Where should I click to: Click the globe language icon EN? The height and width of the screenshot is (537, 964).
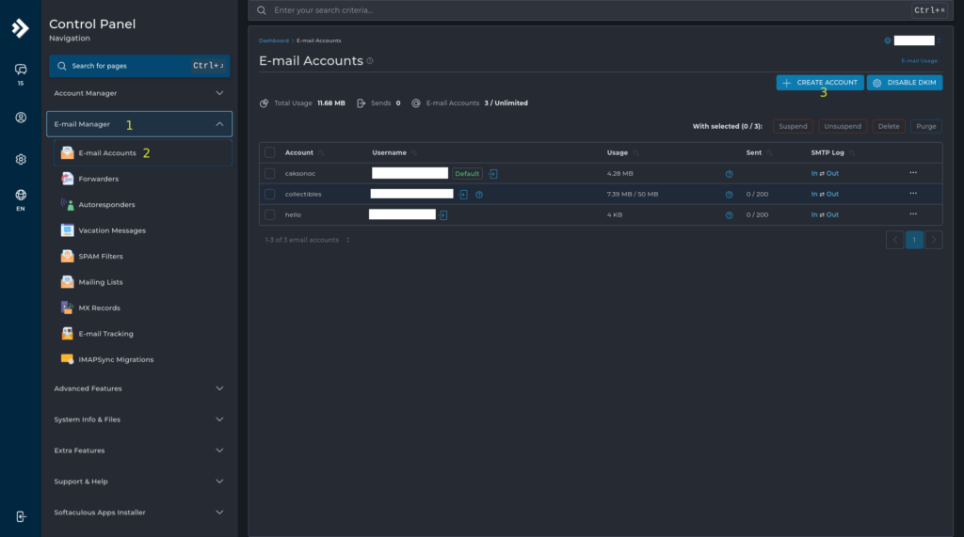(x=21, y=195)
